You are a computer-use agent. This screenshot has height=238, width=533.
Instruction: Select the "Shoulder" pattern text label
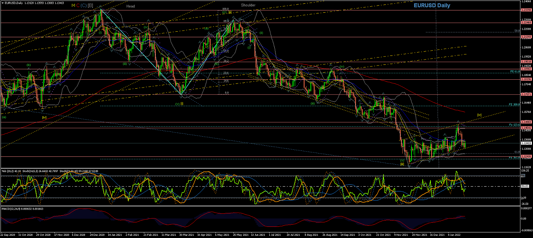click(248, 5)
